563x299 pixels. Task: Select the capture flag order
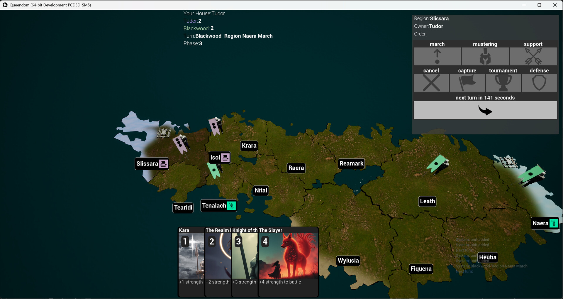pyautogui.click(x=467, y=83)
